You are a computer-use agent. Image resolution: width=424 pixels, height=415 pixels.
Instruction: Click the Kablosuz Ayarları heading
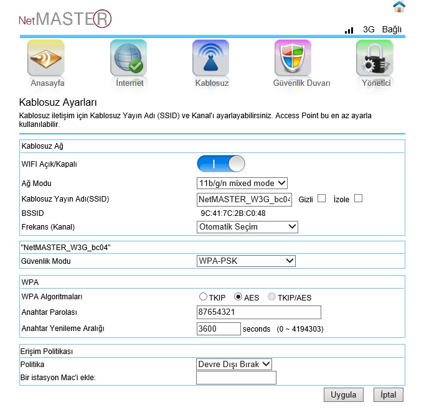(x=58, y=103)
